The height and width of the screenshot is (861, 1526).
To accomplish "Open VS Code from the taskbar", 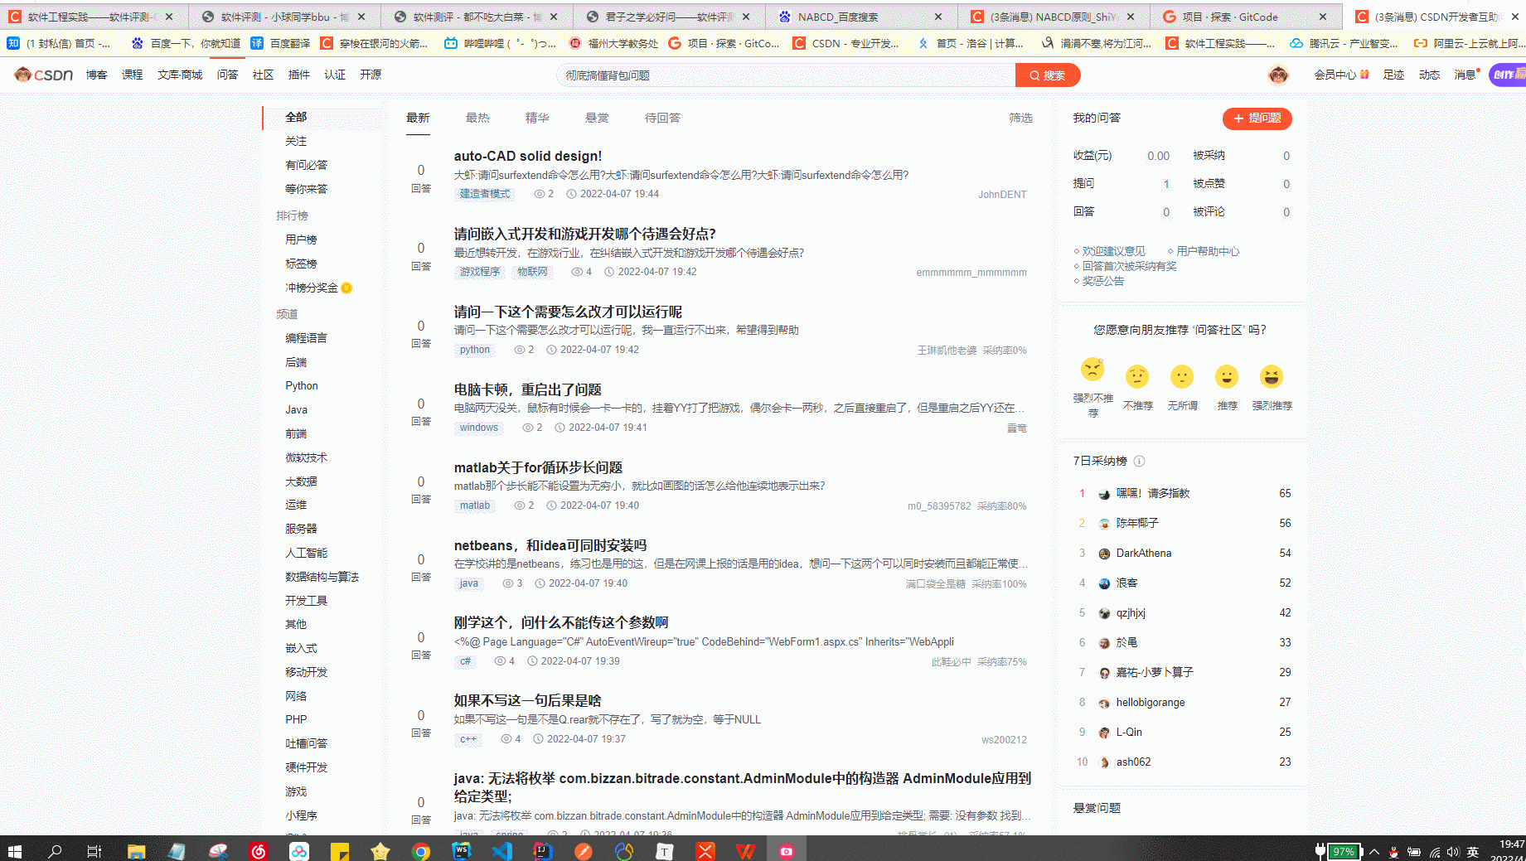I will click(x=502, y=850).
